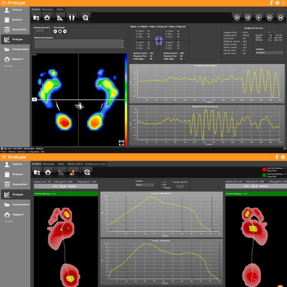This screenshot has width=287, height=287.
Task: Expand the Outils section in upper sidebar
Action: pos(8,66)
